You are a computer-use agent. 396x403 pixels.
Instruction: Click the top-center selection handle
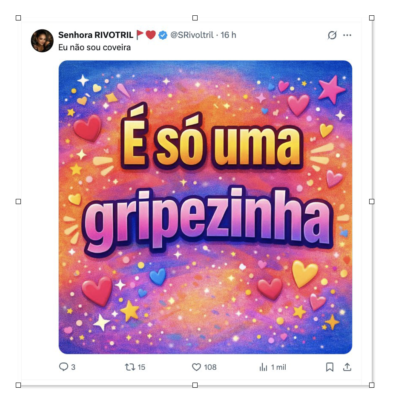195,18
